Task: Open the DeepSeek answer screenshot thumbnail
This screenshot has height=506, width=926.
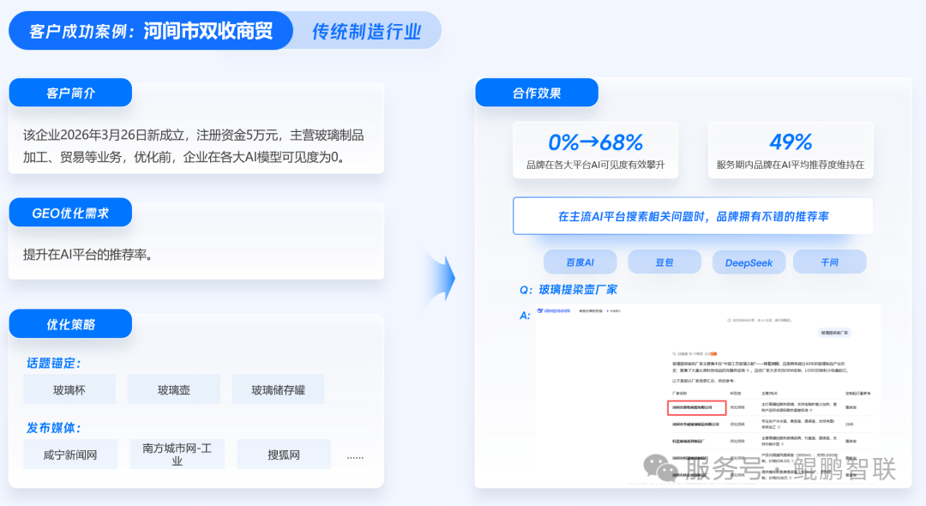Action: [708, 395]
